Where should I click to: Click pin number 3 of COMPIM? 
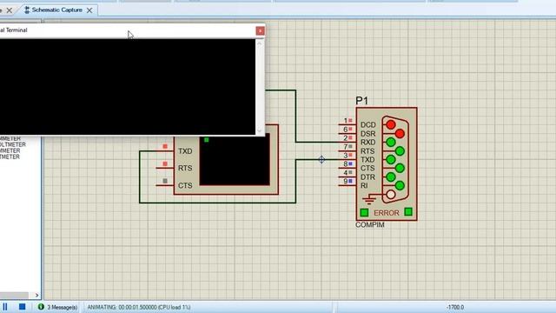(x=346, y=156)
